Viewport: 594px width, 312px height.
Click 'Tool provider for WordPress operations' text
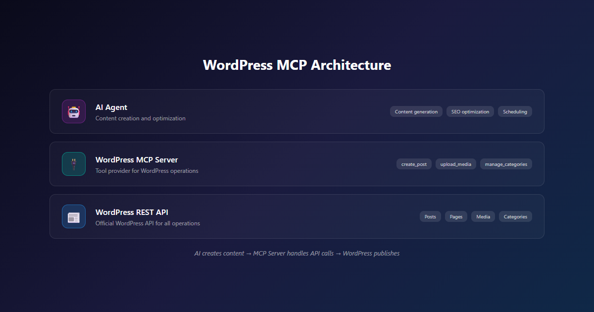(147, 171)
